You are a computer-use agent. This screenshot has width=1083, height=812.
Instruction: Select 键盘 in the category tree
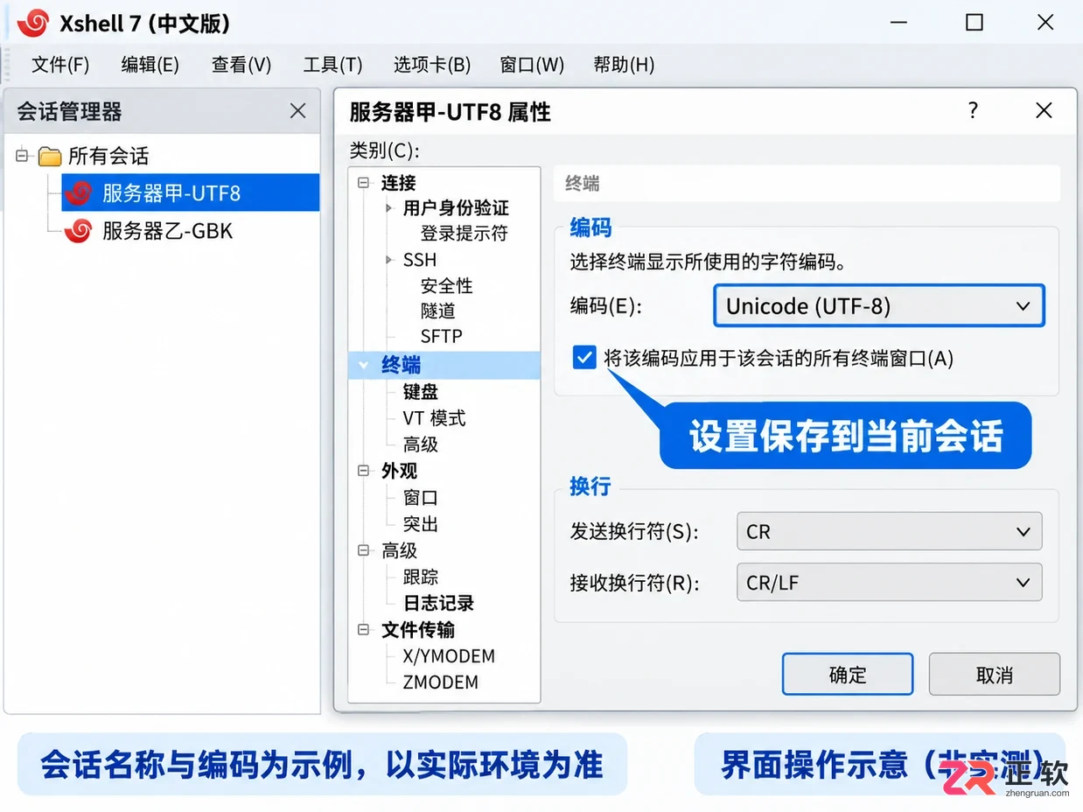tap(421, 392)
